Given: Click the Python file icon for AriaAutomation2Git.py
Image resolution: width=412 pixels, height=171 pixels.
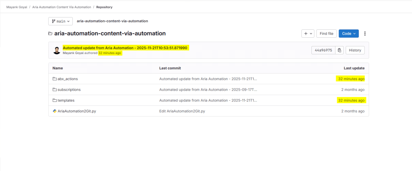Looking at the screenshot, I should (55, 111).
